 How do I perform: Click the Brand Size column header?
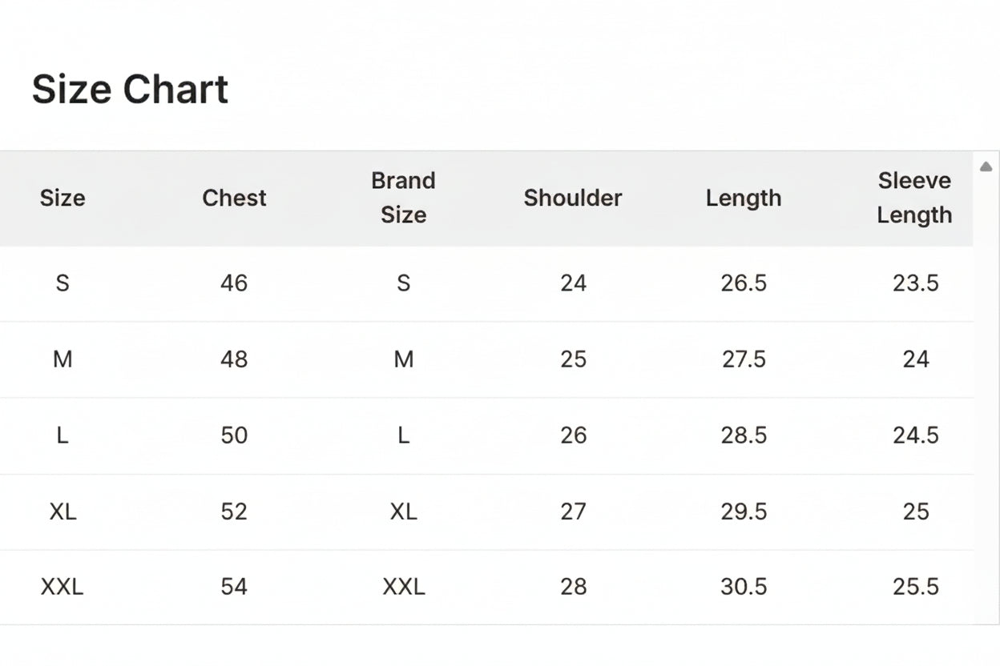click(403, 198)
